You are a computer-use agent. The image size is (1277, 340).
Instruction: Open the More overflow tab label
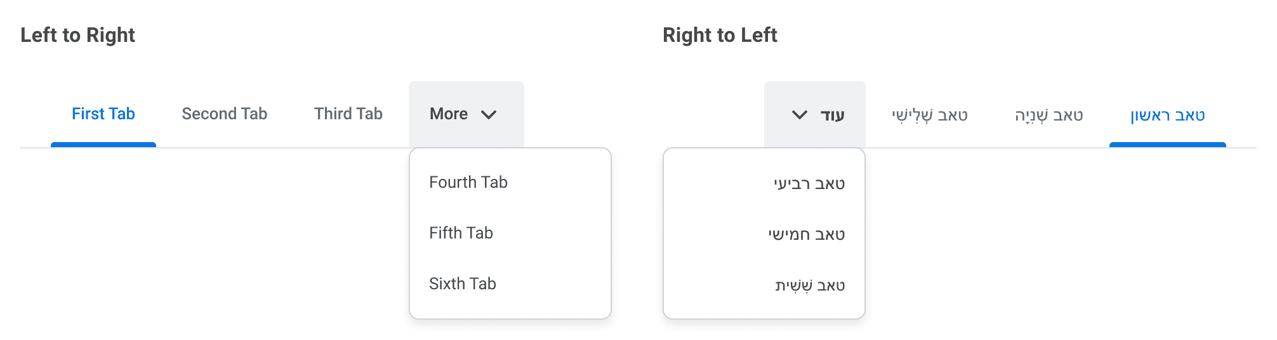pos(449,114)
